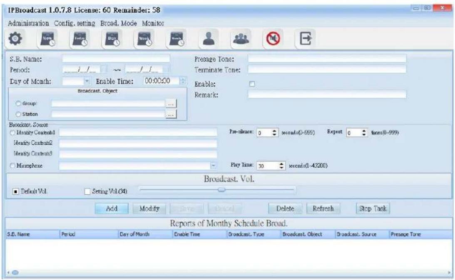
Task: Click the browse button beside Group field
Action: click(171, 104)
